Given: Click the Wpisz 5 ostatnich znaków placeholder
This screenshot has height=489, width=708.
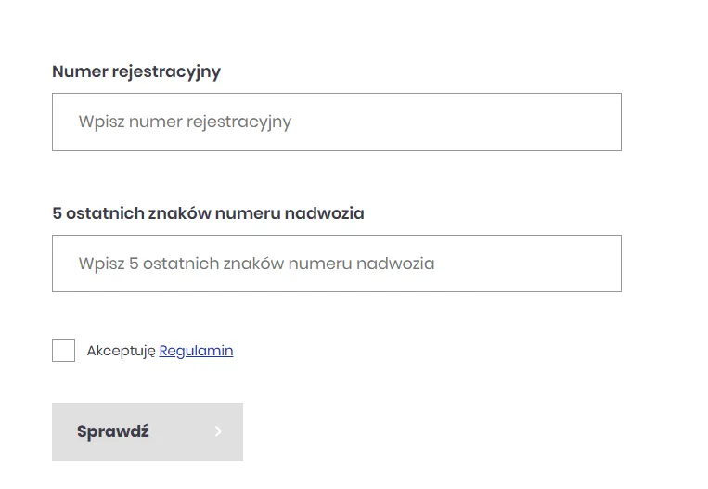Looking at the screenshot, I should pyautogui.click(x=256, y=264).
